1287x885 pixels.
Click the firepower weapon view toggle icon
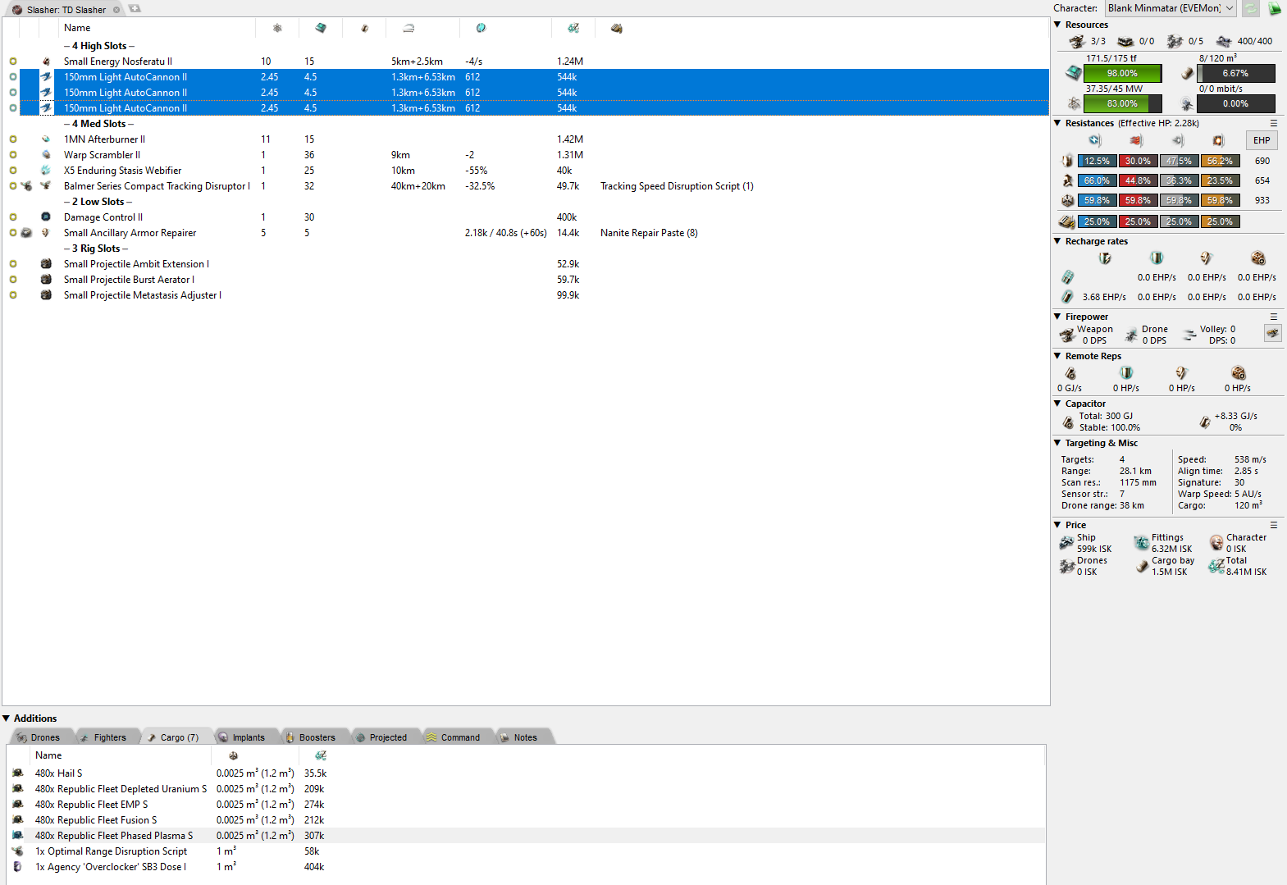(1272, 333)
